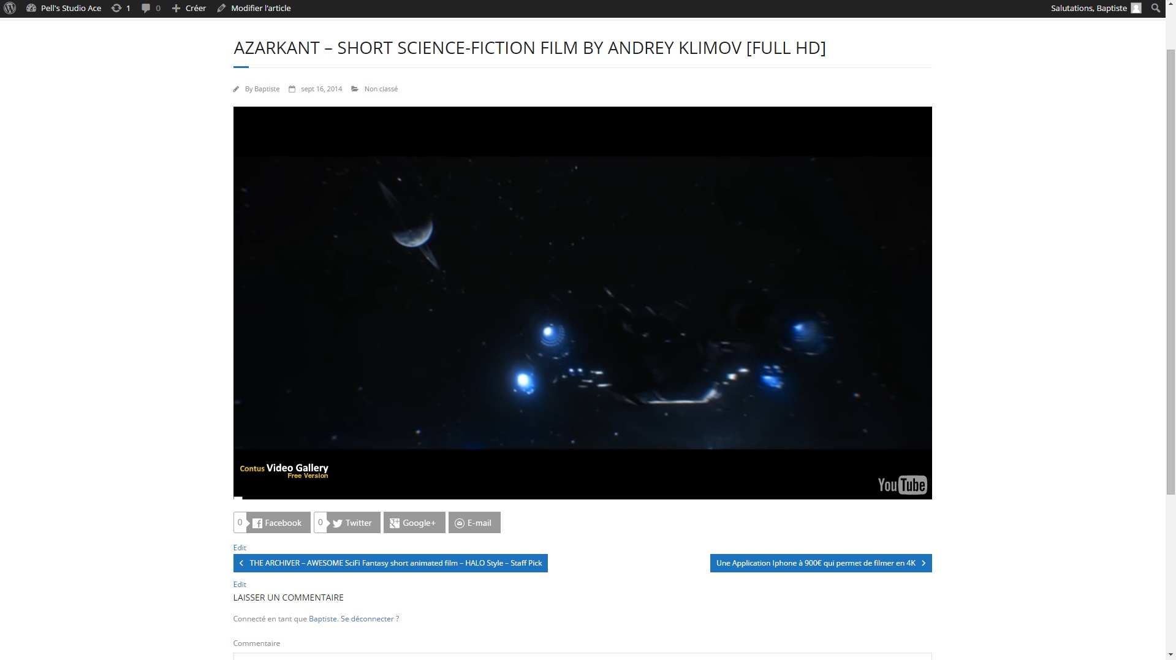
Task: Open the WordPress logo menu
Action: tap(10, 8)
